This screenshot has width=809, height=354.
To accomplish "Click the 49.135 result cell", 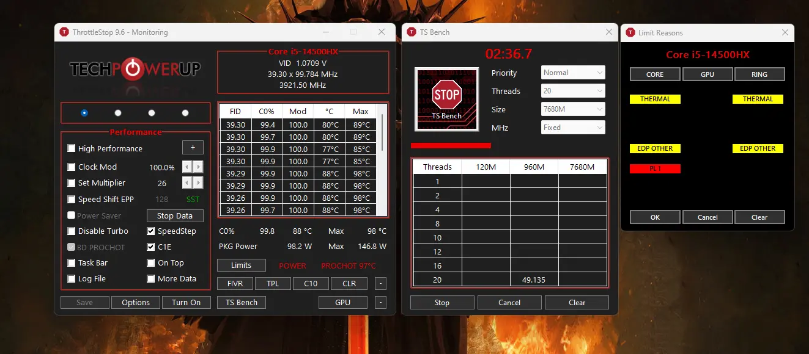I will [x=534, y=280].
